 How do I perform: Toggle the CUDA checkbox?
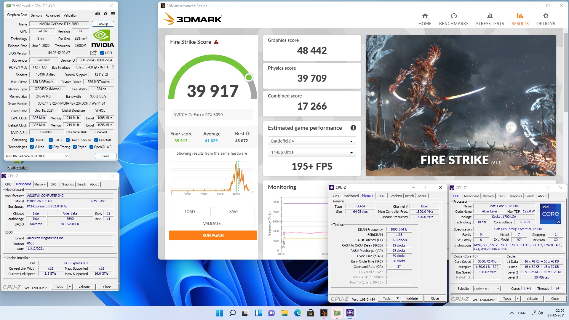click(51, 140)
